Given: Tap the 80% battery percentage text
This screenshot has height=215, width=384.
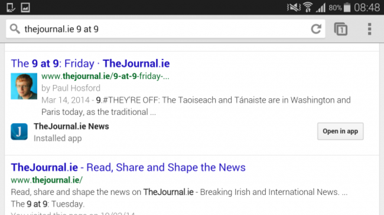Looking at the screenshot, I should click(336, 8).
